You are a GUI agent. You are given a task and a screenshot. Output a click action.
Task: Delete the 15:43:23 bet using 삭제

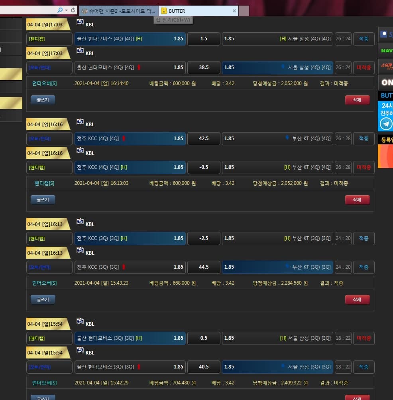(x=357, y=299)
